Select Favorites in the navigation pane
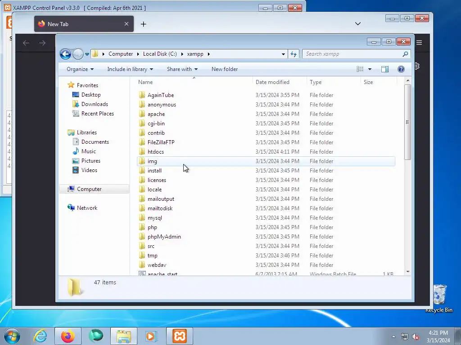The image size is (461, 345). click(x=87, y=85)
